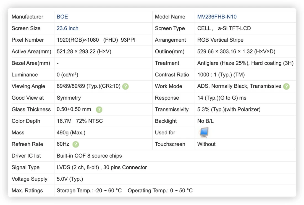This screenshot has height=205, width=304.
Task: Click the 'Transmissivity' row label
Action: pos(172,110)
